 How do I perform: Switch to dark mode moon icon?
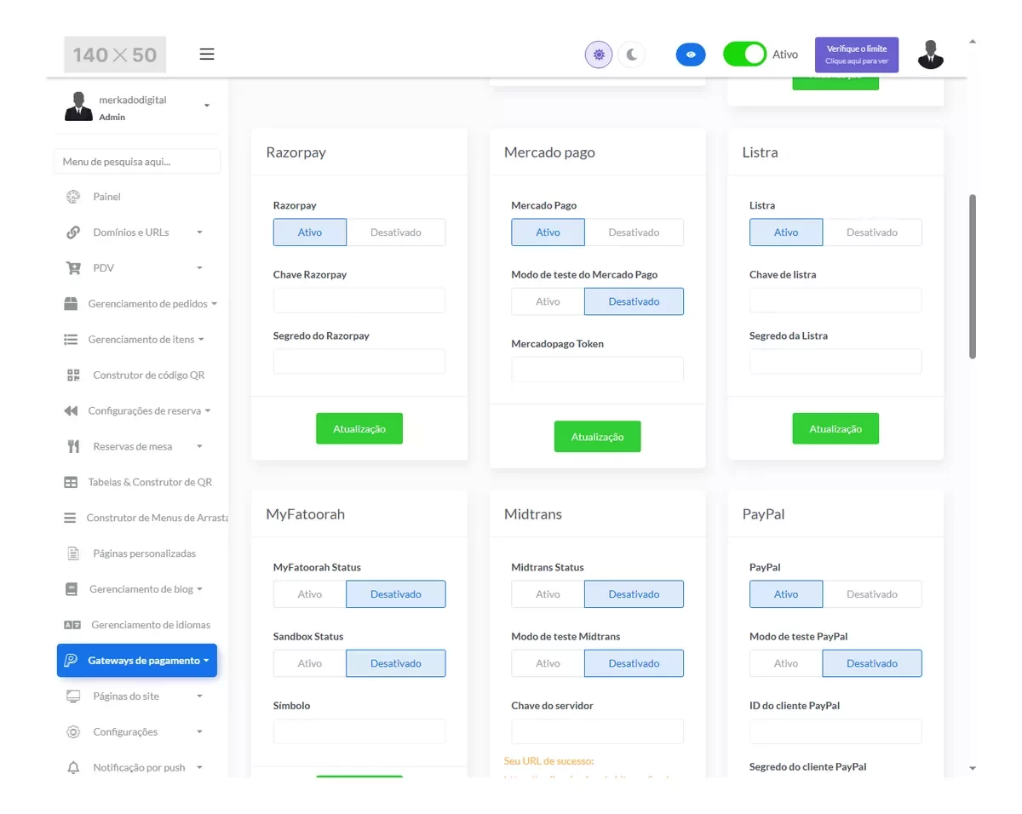coord(631,54)
